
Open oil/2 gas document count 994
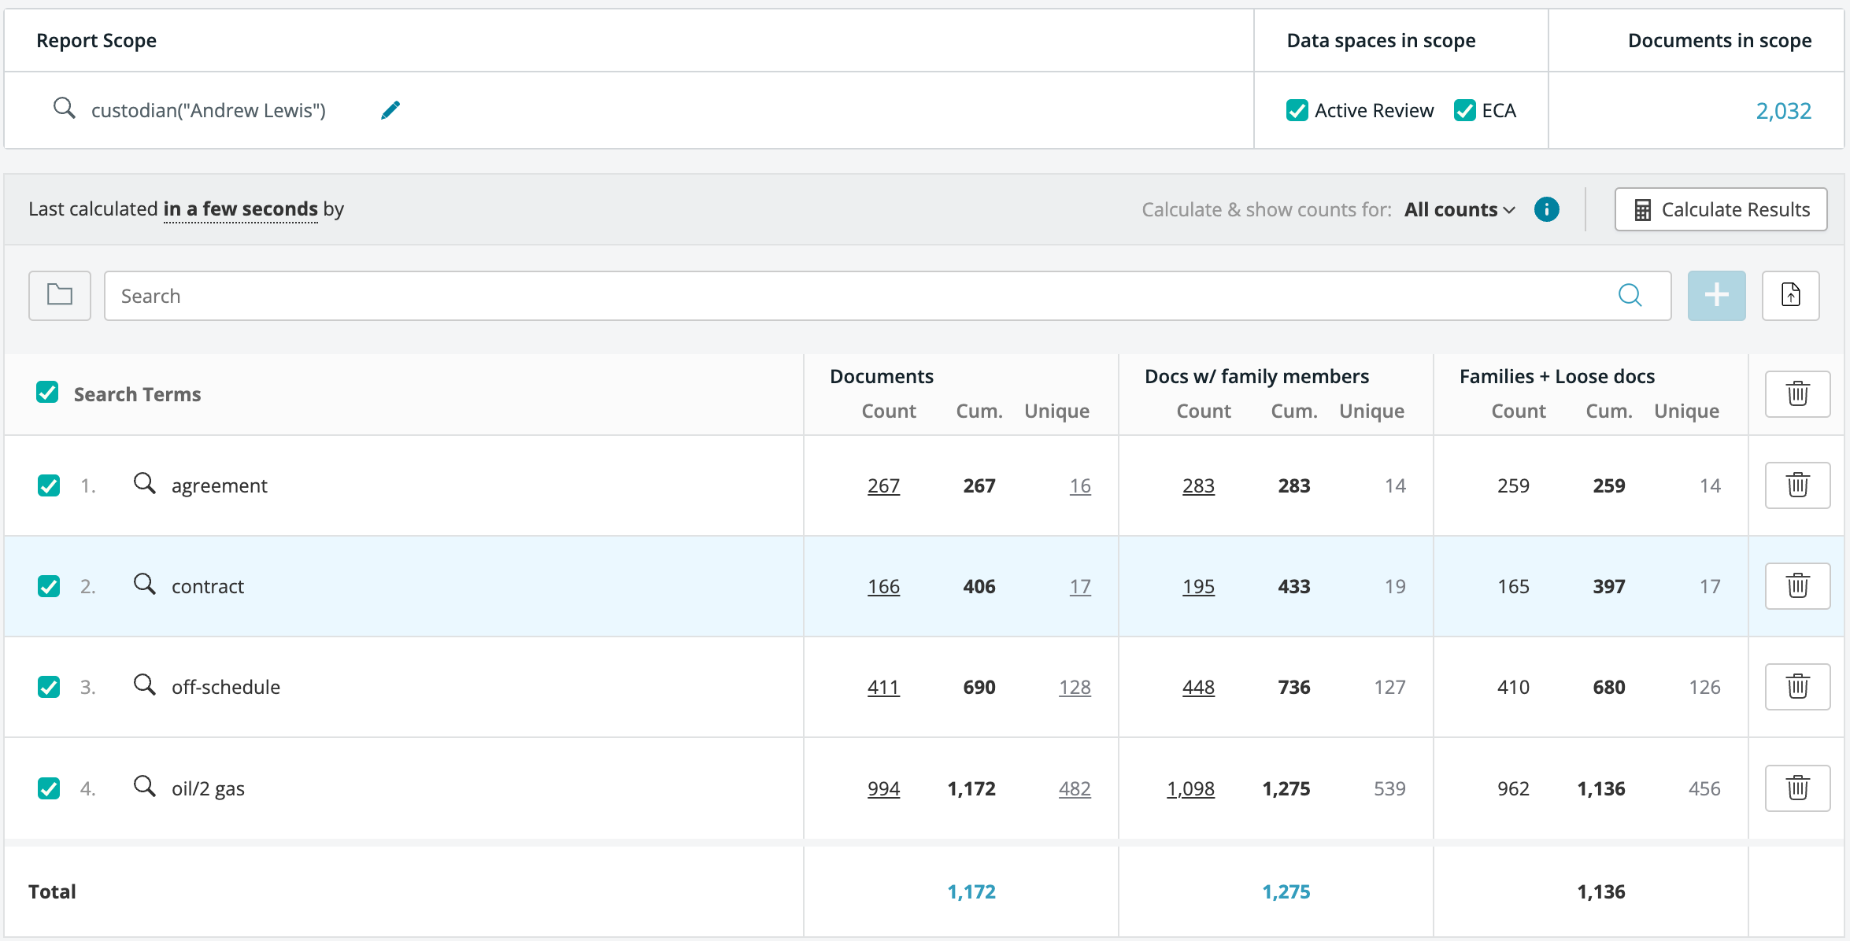(883, 789)
